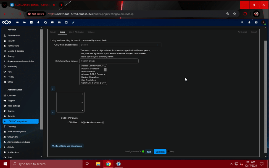
Task: Open the Photos app icon
Action: click(31, 22)
